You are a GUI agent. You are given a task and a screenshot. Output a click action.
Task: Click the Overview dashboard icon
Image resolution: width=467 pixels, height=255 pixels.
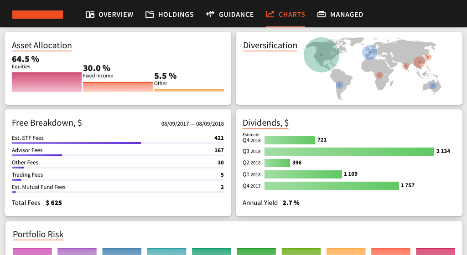[x=90, y=15]
